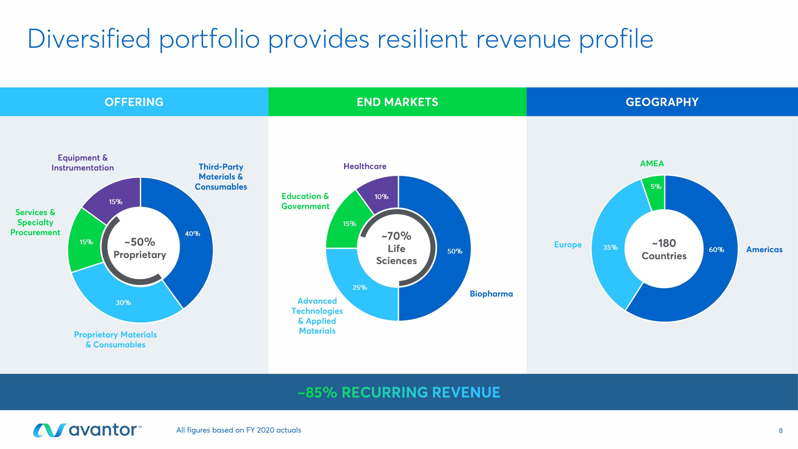The width and height of the screenshot is (798, 449).
Task: Click the Avantor logo
Action: coord(88,430)
